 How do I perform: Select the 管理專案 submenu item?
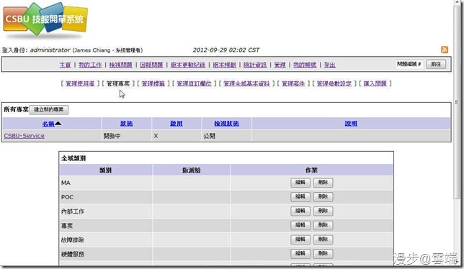click(118, 83)
